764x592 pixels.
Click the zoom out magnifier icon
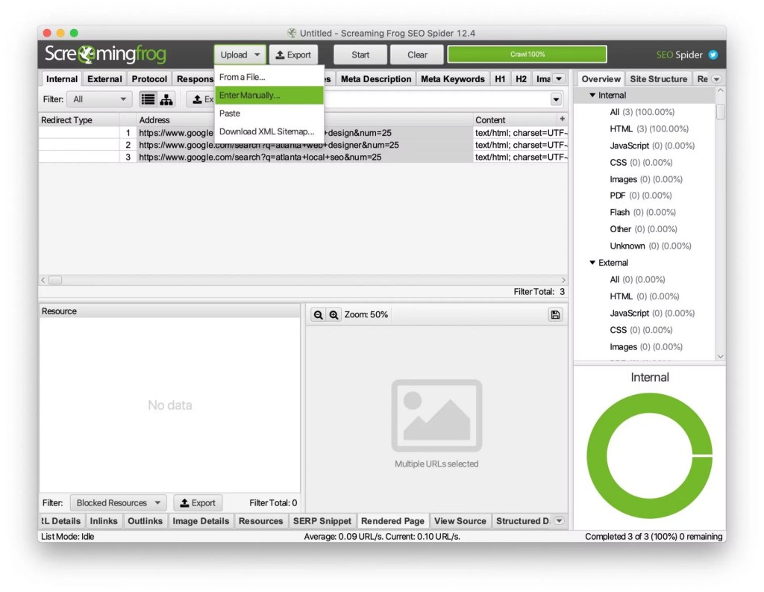pos(318,315)
